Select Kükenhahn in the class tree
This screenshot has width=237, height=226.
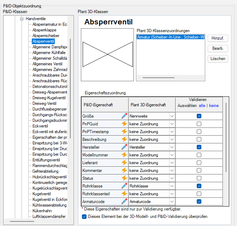coord(42,211)
